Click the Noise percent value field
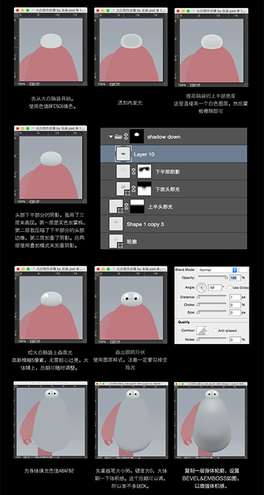The image size is (264, 495). [235, 339]
